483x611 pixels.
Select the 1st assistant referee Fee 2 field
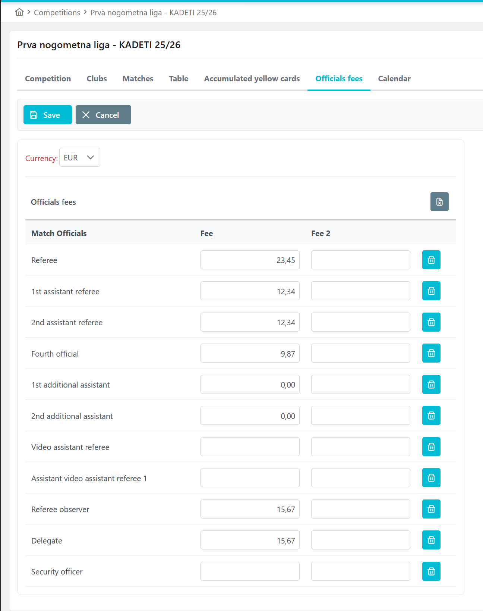tap(360, 291)
